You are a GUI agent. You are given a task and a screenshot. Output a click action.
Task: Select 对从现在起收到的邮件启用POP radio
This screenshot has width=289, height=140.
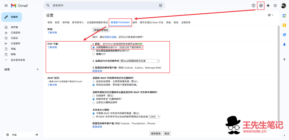point(94,51)
